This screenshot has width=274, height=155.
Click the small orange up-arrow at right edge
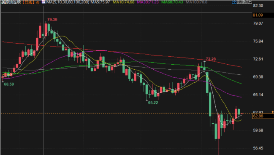pos(272,112)
